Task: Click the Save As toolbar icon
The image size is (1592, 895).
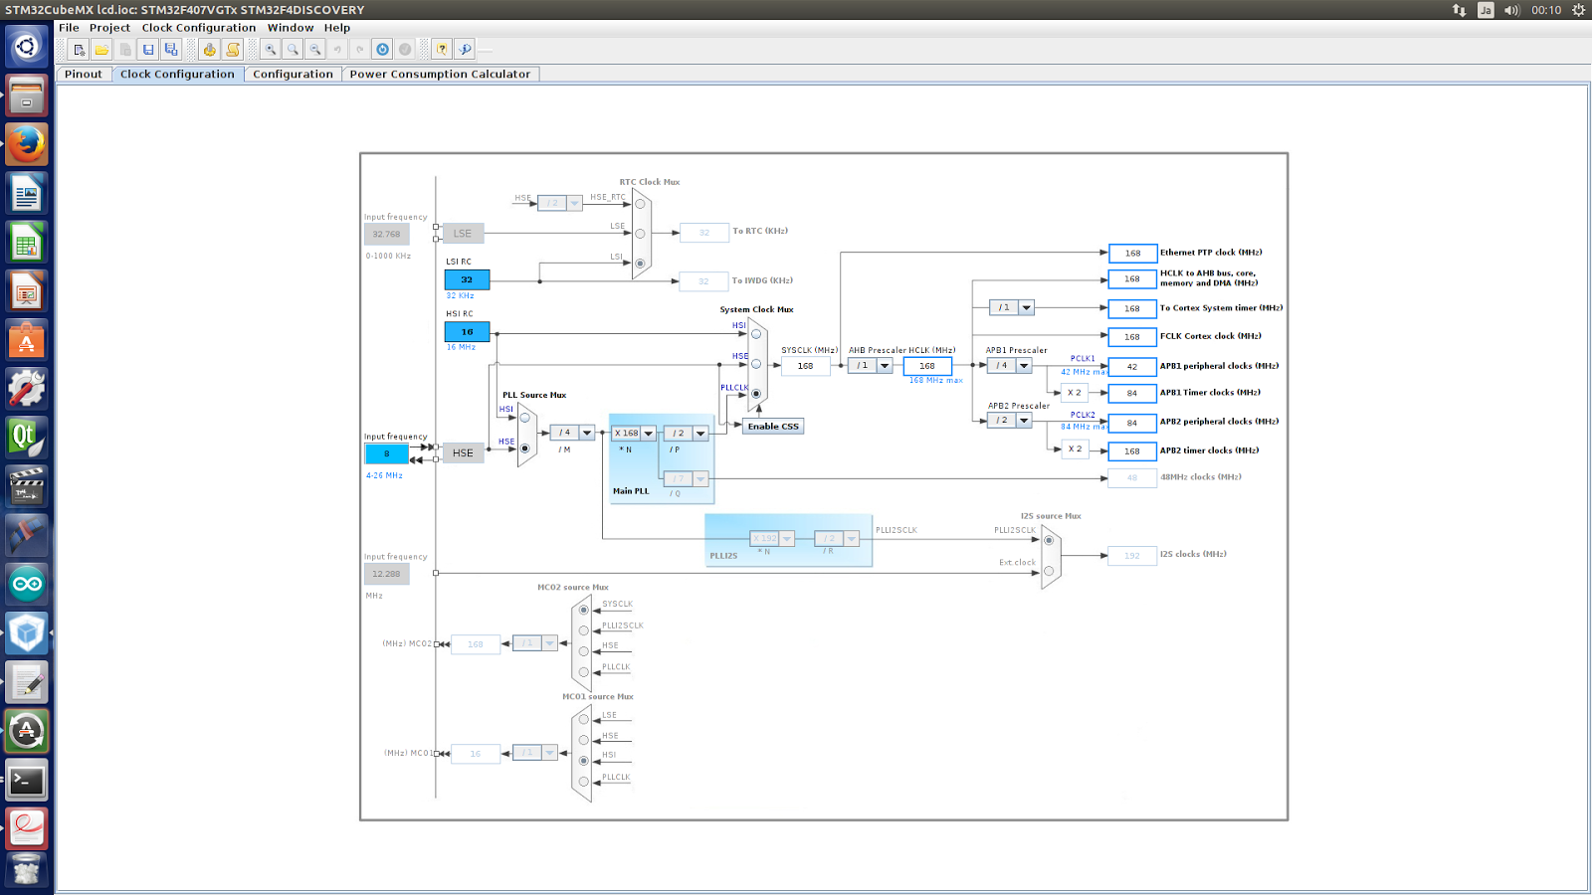Action: 171,50
